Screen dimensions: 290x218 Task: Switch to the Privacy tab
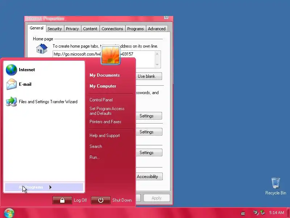point(72,29)
